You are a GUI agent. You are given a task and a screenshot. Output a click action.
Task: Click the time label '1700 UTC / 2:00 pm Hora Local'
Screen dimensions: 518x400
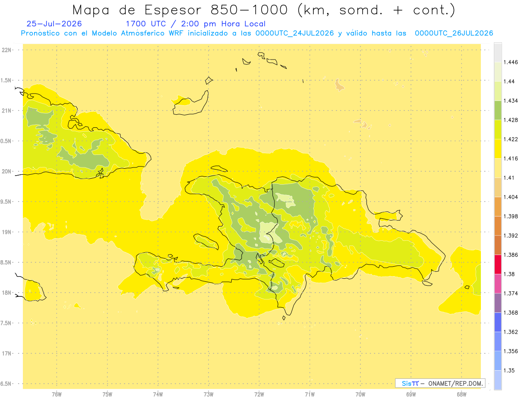pos(196,24)
